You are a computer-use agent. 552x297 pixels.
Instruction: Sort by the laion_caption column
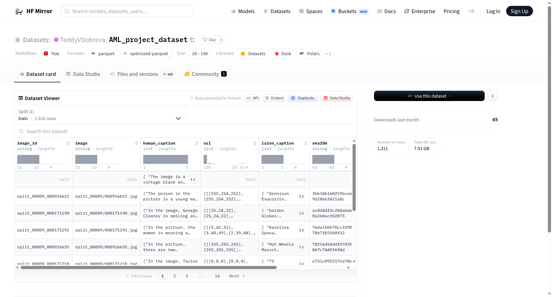tap(306, 143)
